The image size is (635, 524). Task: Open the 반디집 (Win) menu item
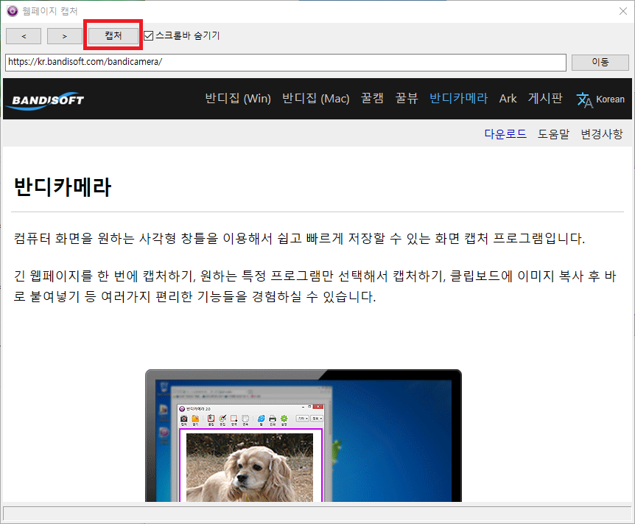point(238,99)
